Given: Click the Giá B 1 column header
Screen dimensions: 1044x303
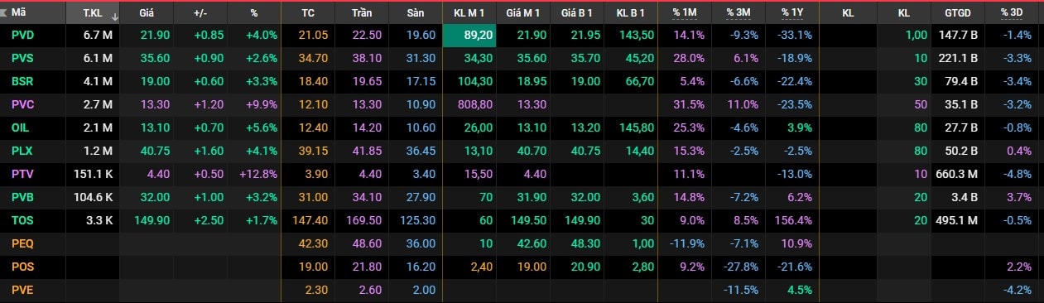Looking at the screenshot, I should [577, 14].
